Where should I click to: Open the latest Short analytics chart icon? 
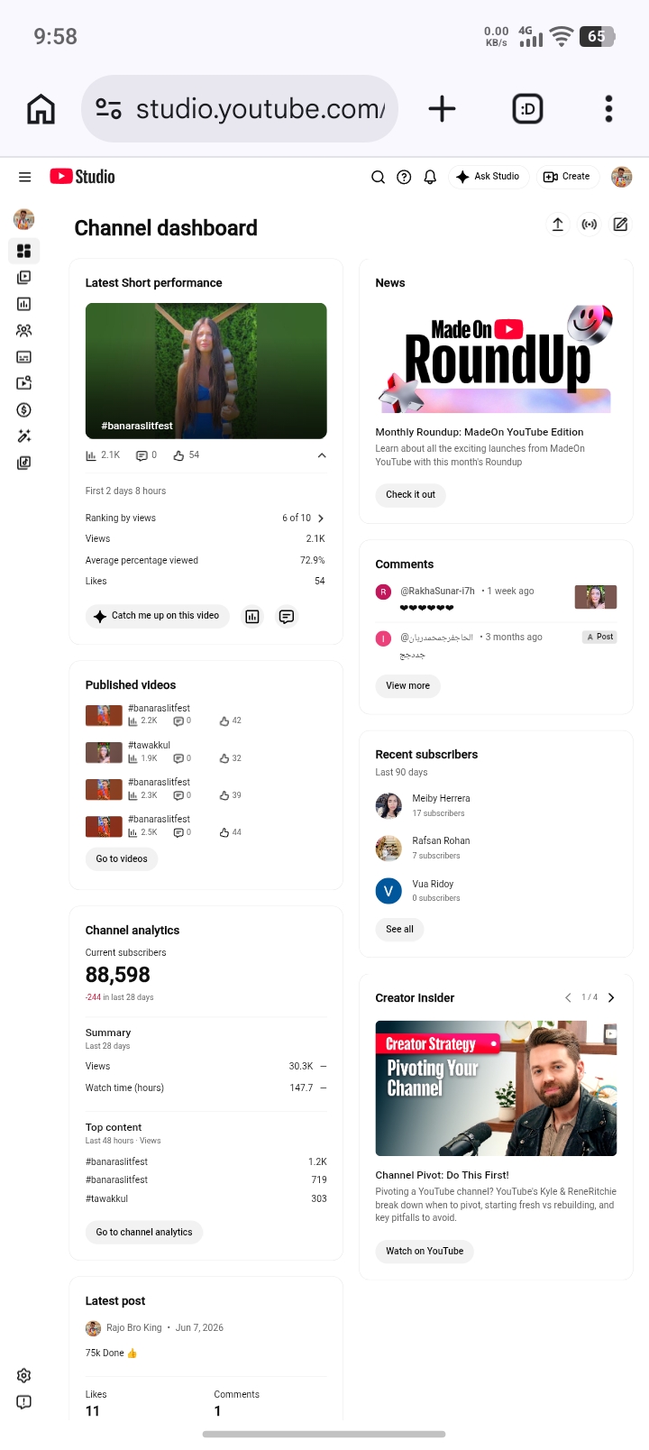point(252,617)
